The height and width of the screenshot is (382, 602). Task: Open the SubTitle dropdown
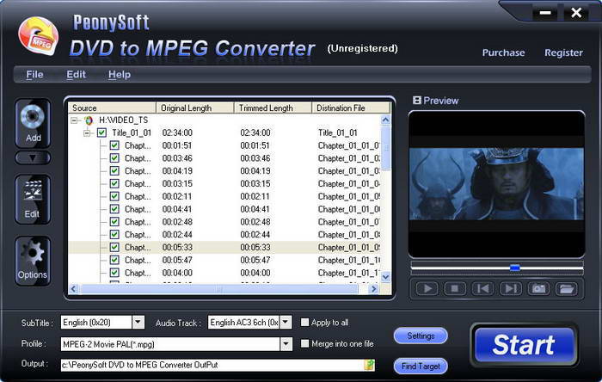[138, 322]
